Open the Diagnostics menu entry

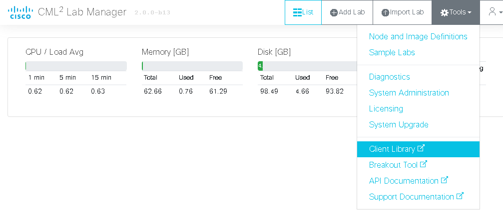pyautogui.click(x=389, y=77)
